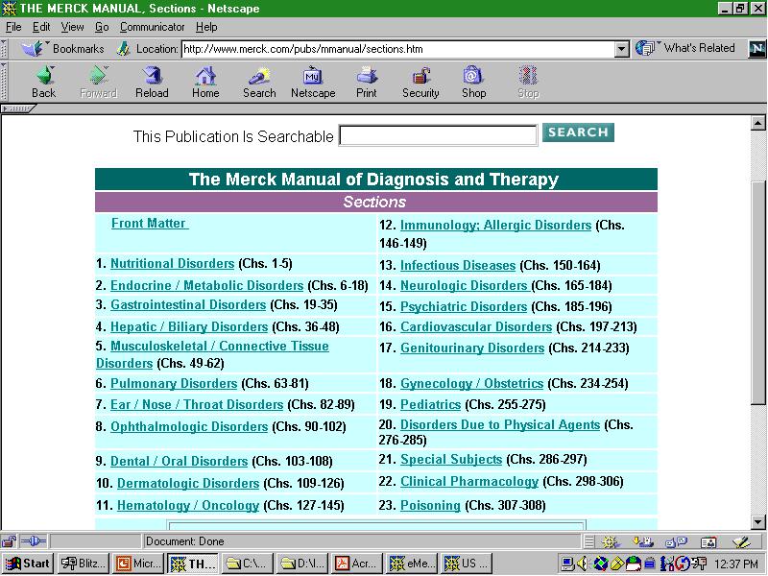Click the speaker volume icon in system tray
The height and width of the screenshot is (576, 768).
[582, 564]
